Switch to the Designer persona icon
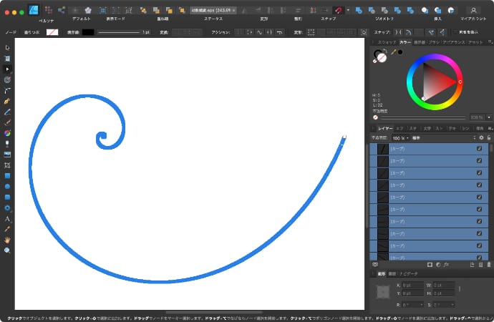494x322 pixels. coord(32,10)
